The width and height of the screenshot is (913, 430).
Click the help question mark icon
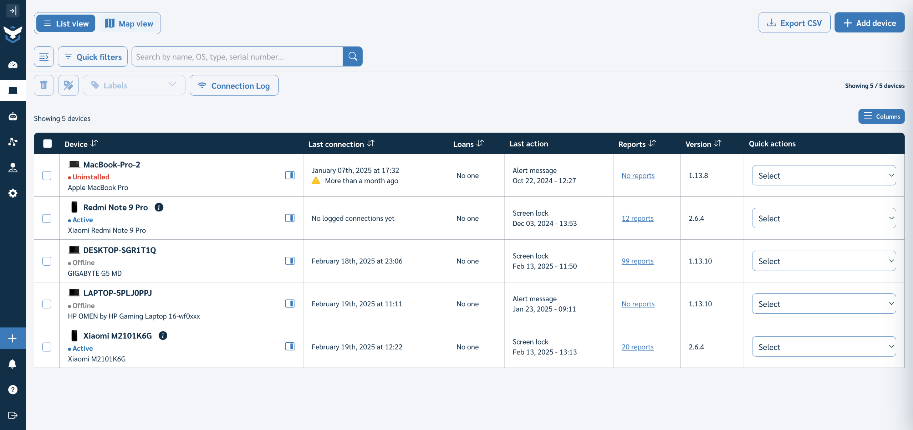point(13,390)
